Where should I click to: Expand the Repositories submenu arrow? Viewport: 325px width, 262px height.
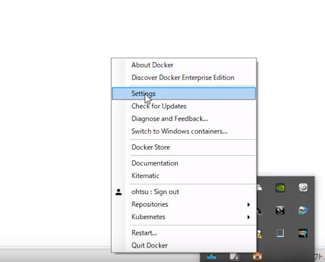(248, 204)
